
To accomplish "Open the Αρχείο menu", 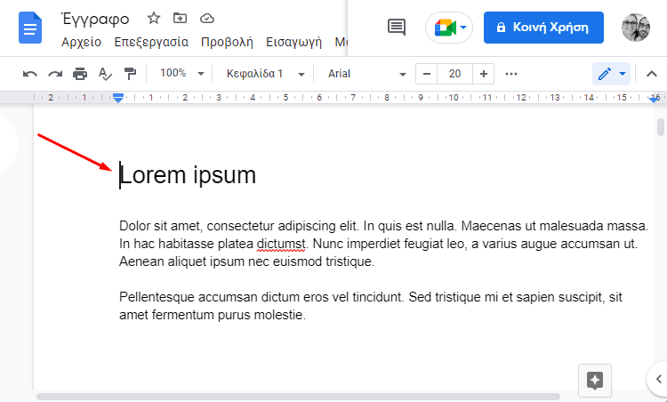I will coord(81,42).
